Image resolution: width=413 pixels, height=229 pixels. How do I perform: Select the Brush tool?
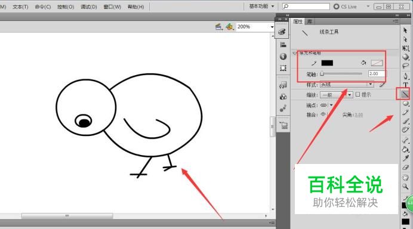pos(405,121)
